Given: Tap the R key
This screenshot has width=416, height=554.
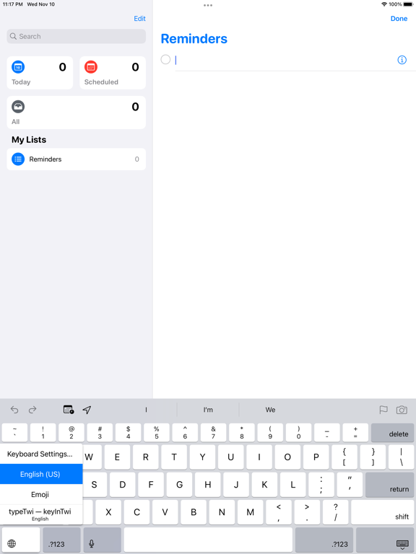Looking at the screenshot, I should tap(146, 457).
